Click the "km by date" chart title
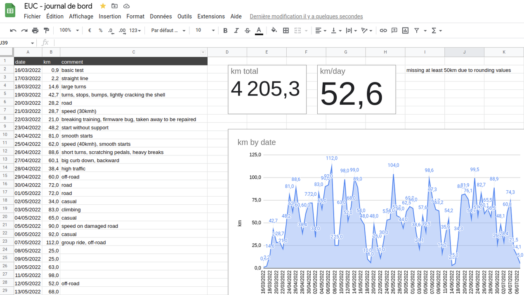524x295 pixels. [x=257, y=142]
